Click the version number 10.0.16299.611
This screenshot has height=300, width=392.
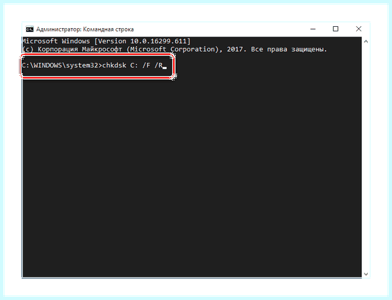(x=158, y=41)
